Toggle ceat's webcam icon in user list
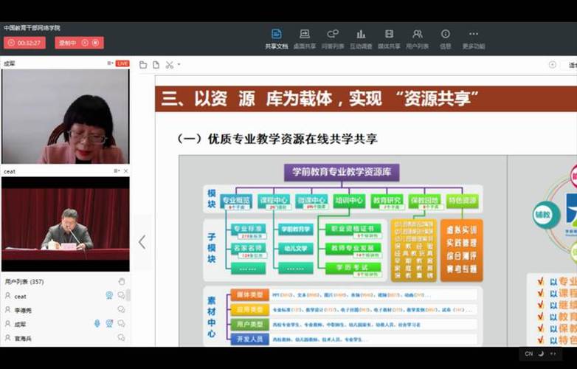 109,295
